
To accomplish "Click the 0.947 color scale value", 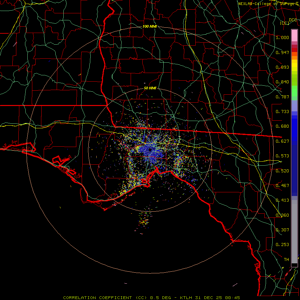I will [282, 52].
